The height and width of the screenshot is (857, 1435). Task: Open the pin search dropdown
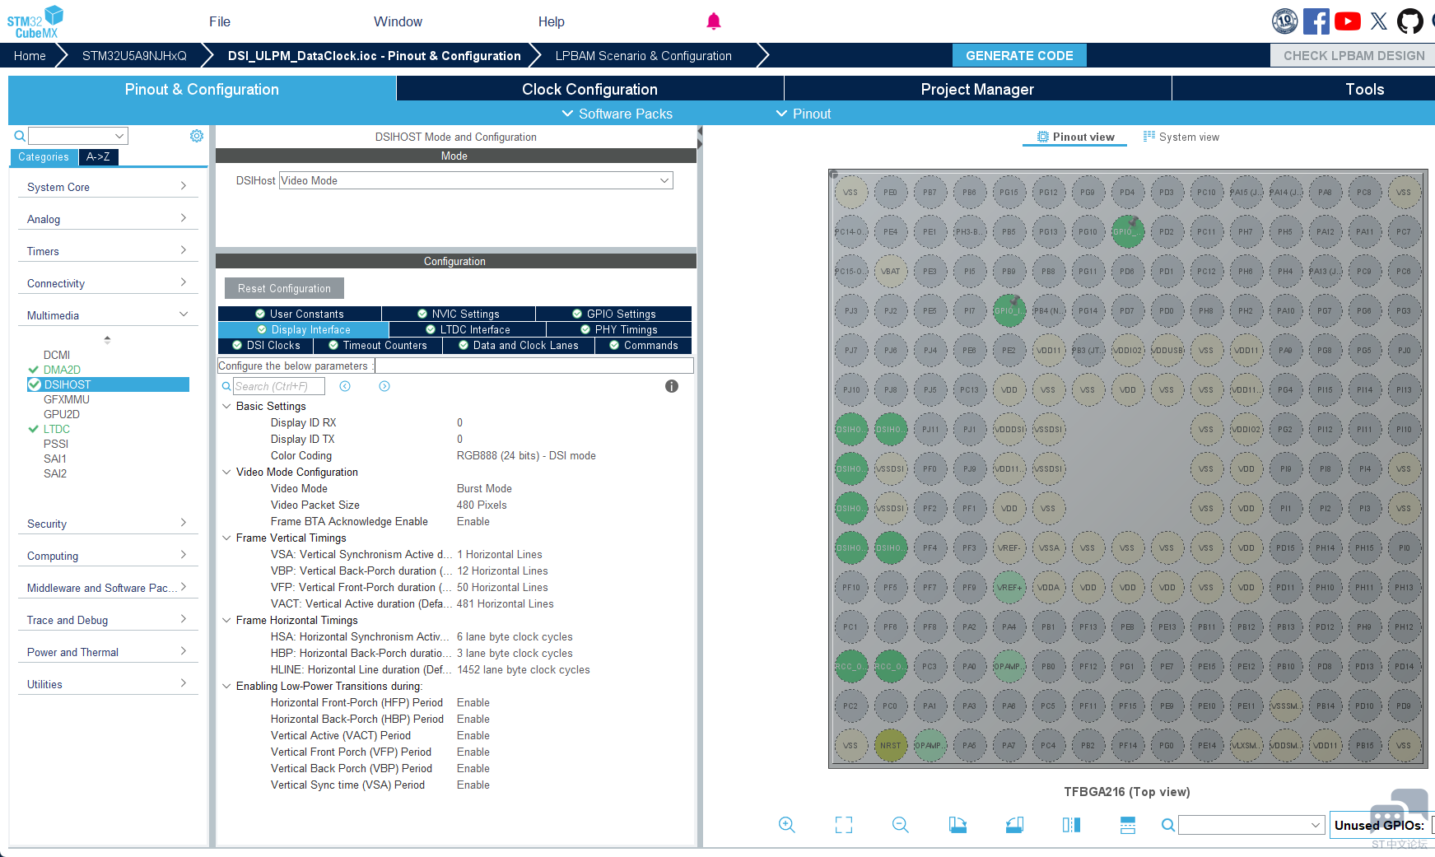tap(1251, 825)
